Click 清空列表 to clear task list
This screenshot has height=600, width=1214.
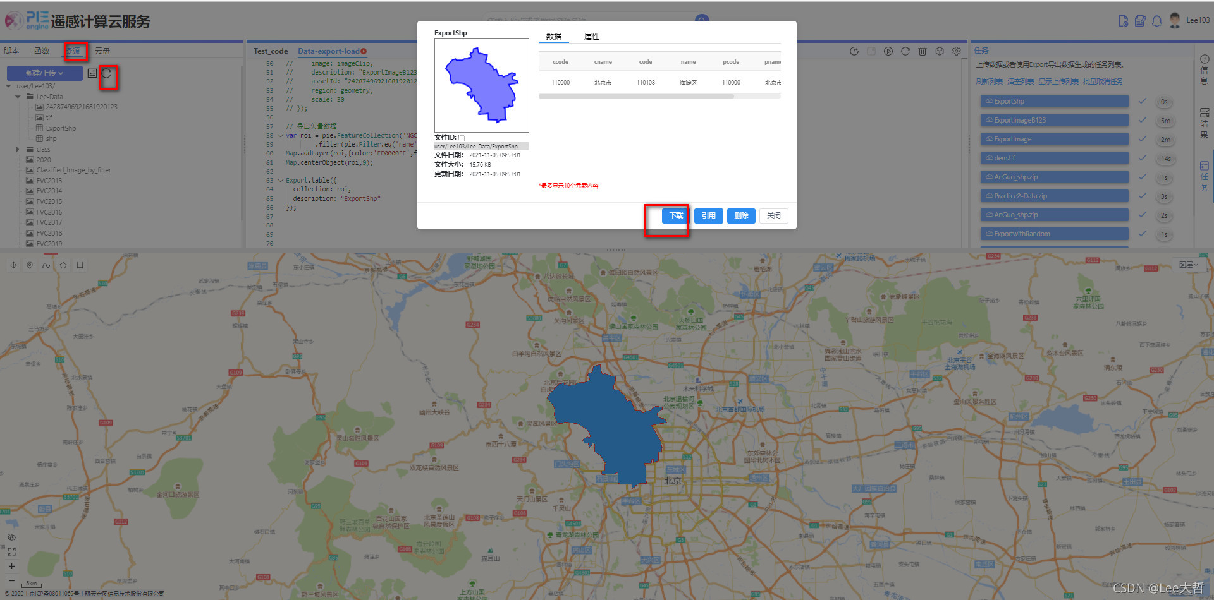click(1021, 81)
